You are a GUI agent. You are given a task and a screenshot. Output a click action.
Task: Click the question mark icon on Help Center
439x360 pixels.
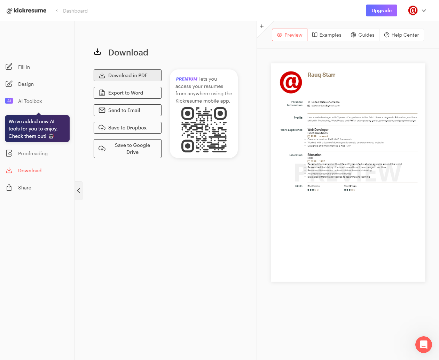(387, 35)
